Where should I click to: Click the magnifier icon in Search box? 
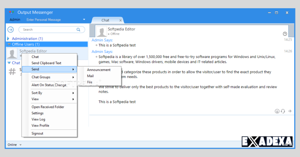79,30
